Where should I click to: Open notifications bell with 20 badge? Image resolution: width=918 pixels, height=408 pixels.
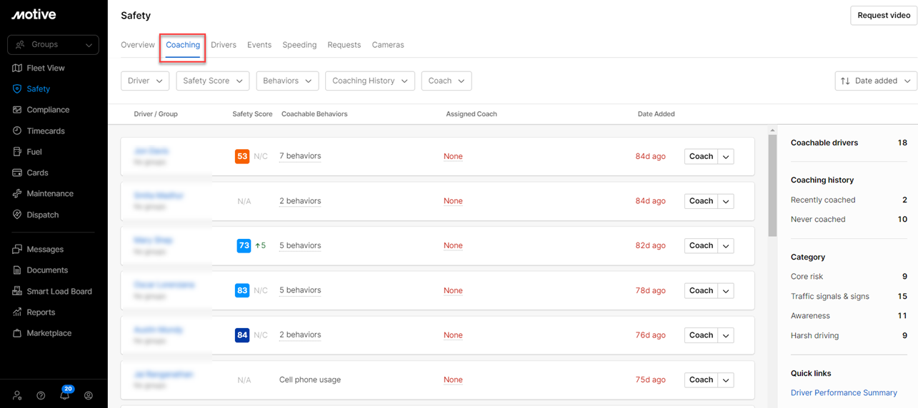point(65,395)
